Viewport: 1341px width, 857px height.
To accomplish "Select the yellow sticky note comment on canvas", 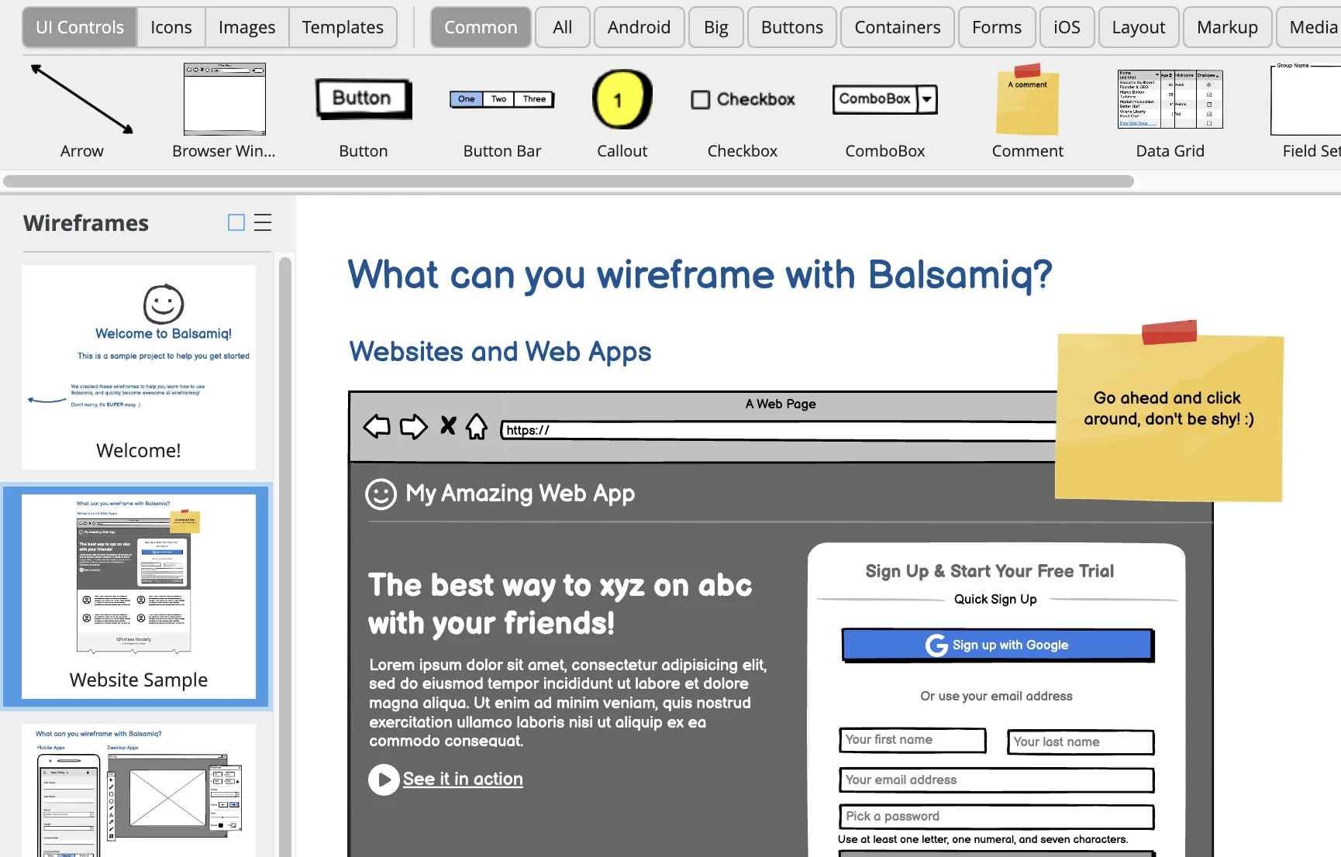I will pos(1169,413).
